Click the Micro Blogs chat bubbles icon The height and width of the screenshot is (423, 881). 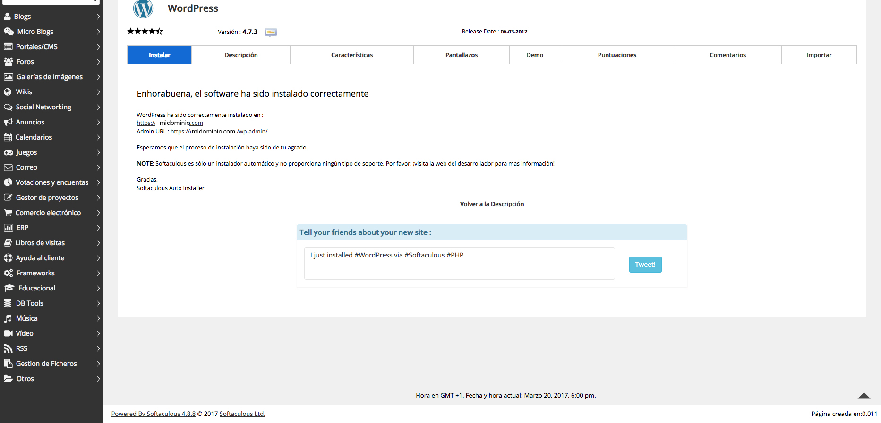tap(9, 32)
